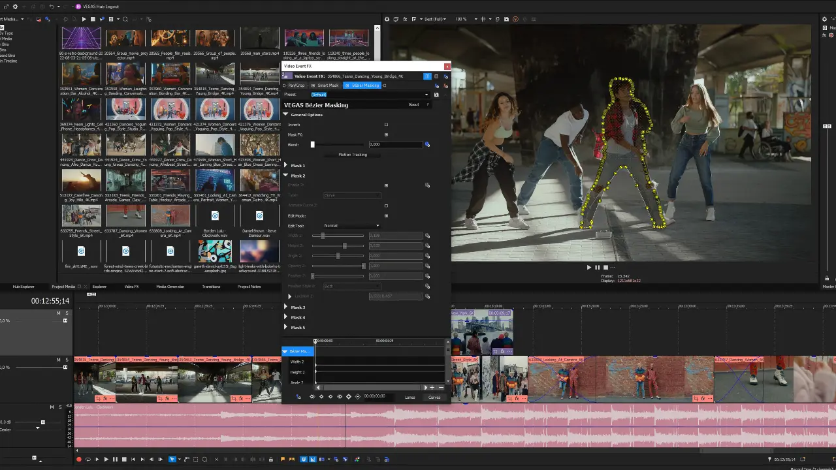Screen dimensions: 836x470
Task: Enable the Invert checkbox
Action: coord(386,125)
